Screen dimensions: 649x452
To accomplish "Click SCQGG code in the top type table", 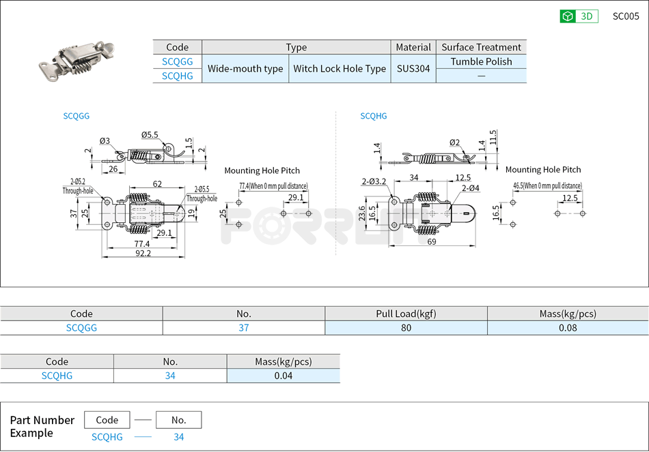I will click(x=177, y=61).
